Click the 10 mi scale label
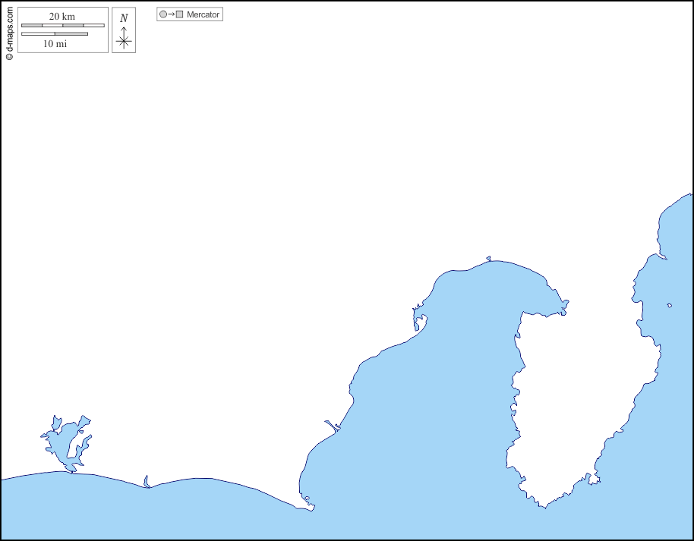 [x=55, y=44]
